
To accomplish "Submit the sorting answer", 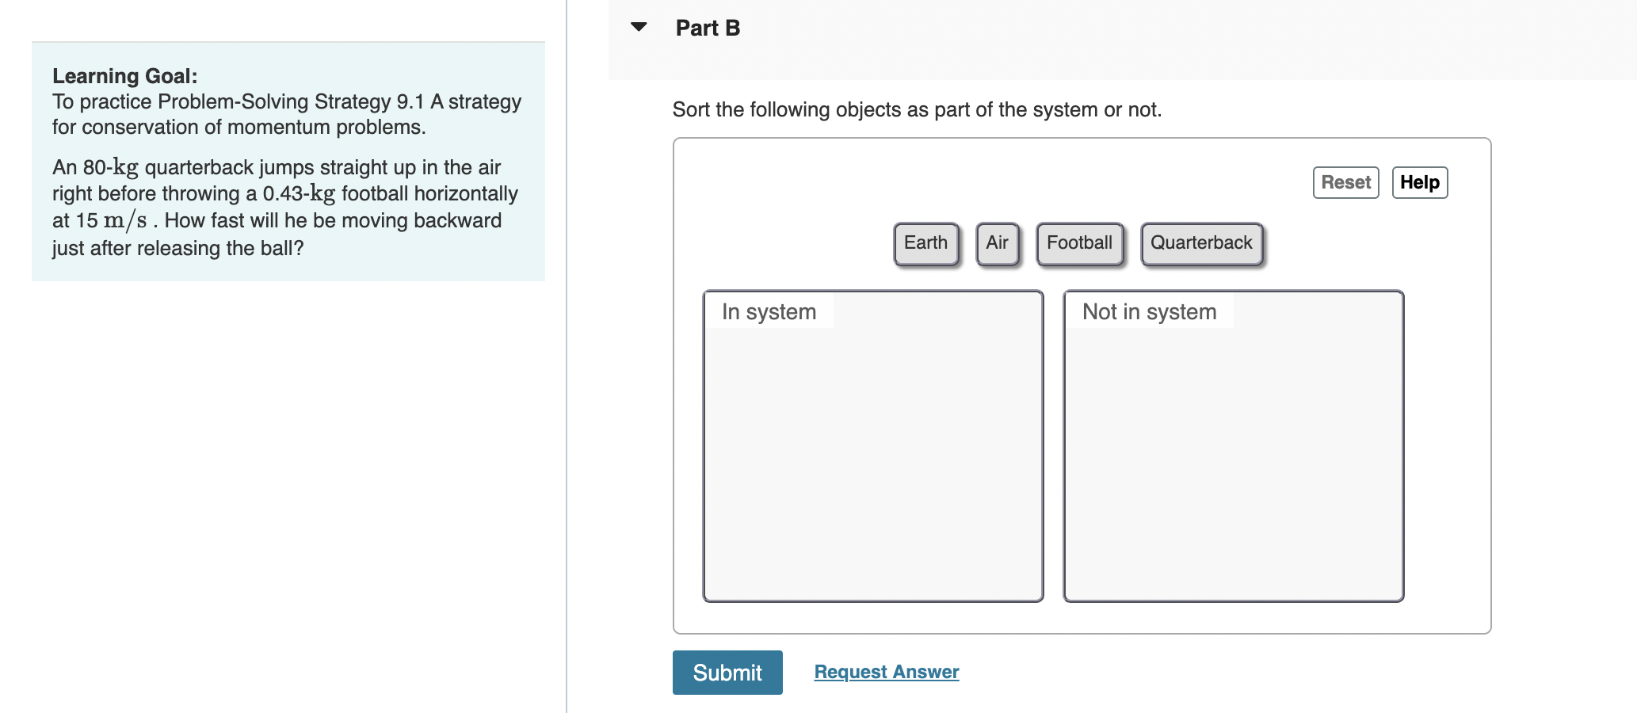I will (x=727, y=672).
